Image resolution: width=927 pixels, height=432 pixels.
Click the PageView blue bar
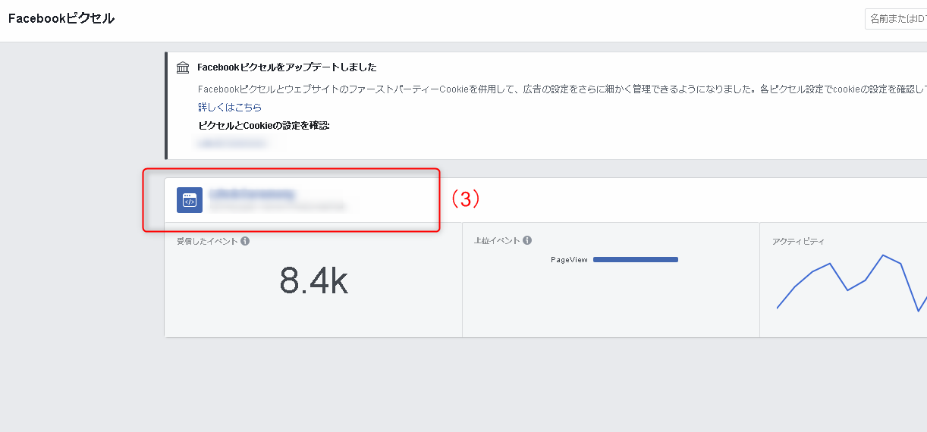(636, 259)
